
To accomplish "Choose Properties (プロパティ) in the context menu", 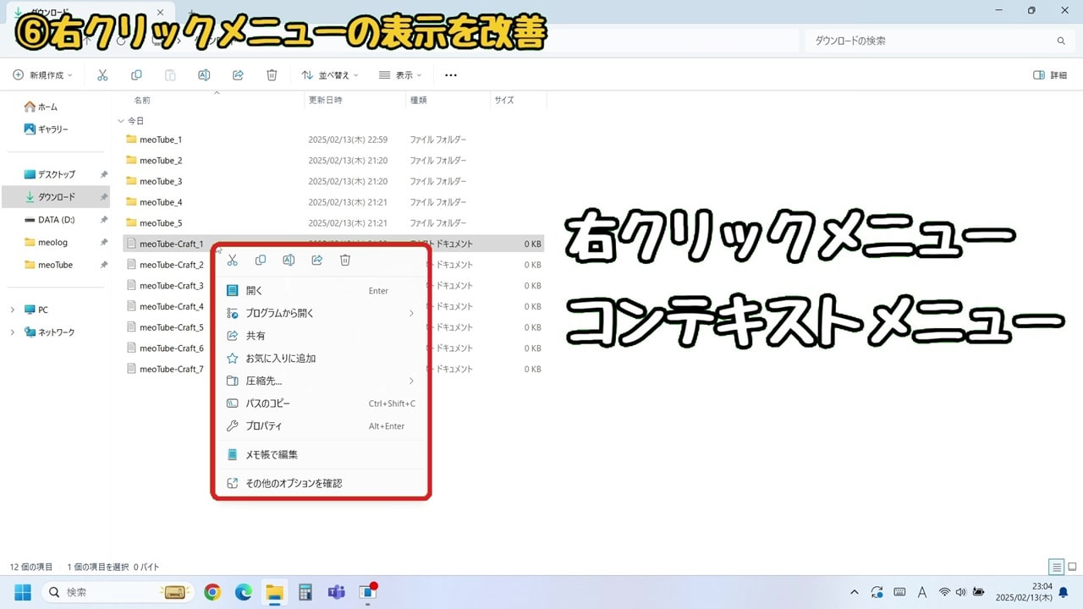I will point(321,426).
